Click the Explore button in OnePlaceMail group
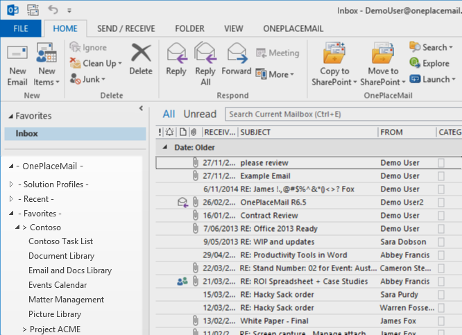This screenshot has width=462, height=335. click(x=430, y=63)
